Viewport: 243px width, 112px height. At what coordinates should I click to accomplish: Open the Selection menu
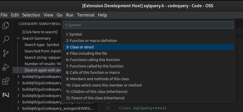point(31,15)
